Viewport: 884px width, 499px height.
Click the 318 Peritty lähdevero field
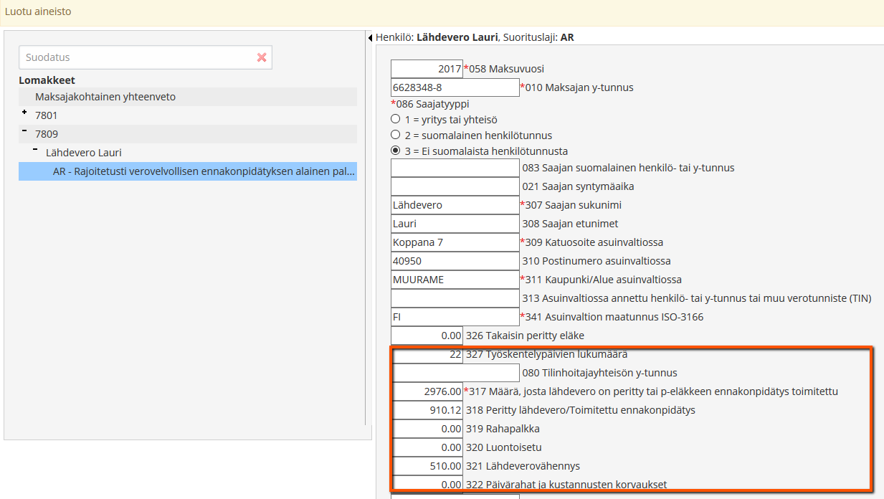pos(427,410)
